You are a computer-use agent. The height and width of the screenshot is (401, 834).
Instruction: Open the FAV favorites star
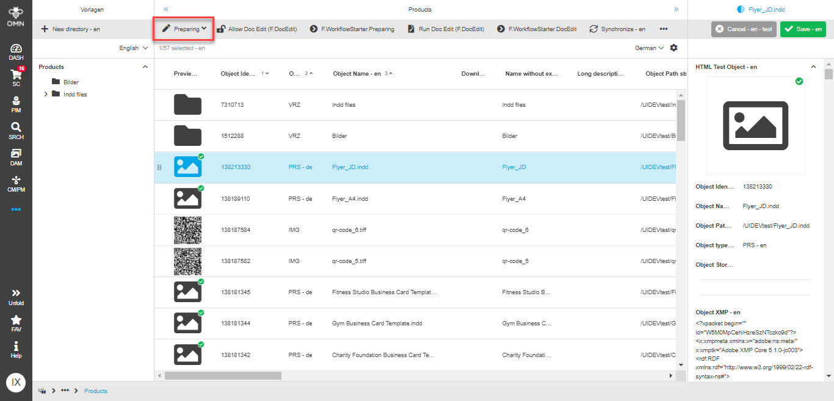(16, 323)
